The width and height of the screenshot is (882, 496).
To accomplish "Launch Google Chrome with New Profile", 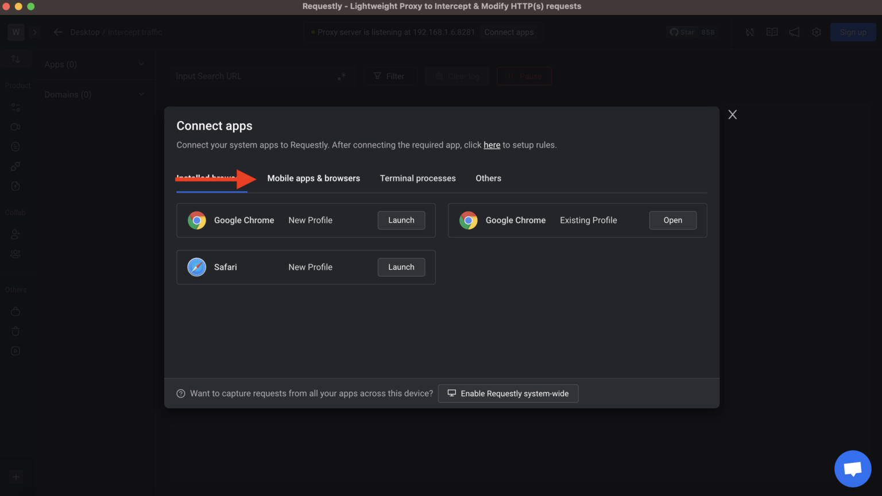I will 401,220.
